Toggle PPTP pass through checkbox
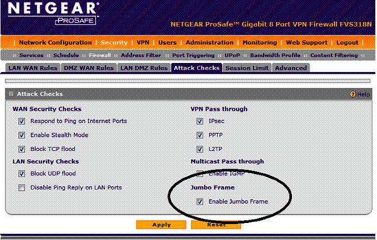The height and width of the screenshot is (240, 377). (200, 135)
